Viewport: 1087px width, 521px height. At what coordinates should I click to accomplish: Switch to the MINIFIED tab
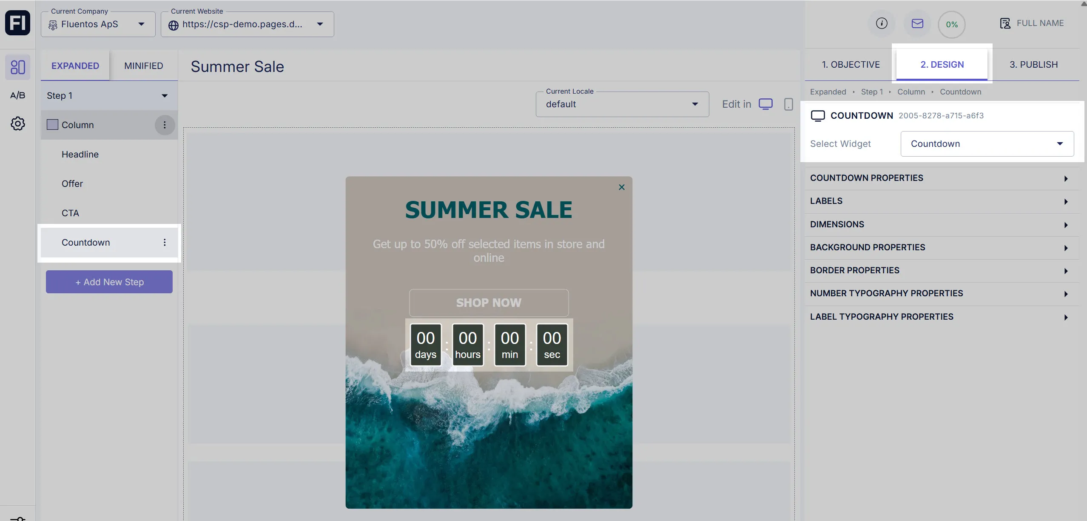click(144, 65)
